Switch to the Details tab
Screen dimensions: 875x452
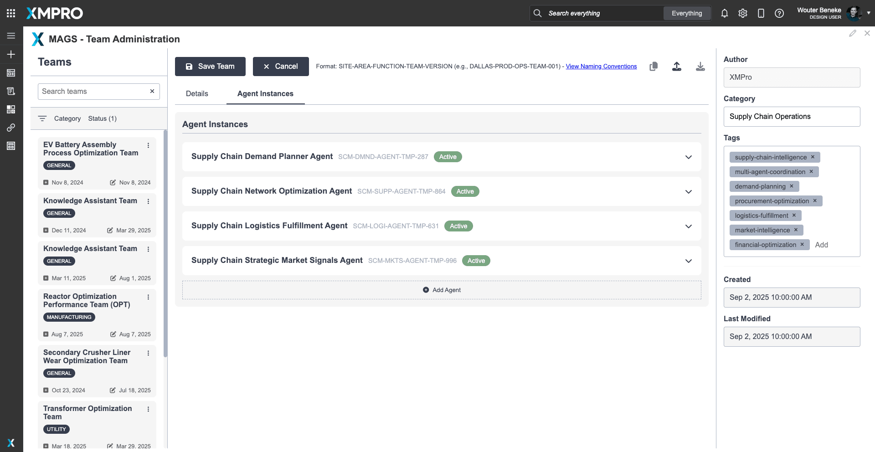click(x=197, y=93)
